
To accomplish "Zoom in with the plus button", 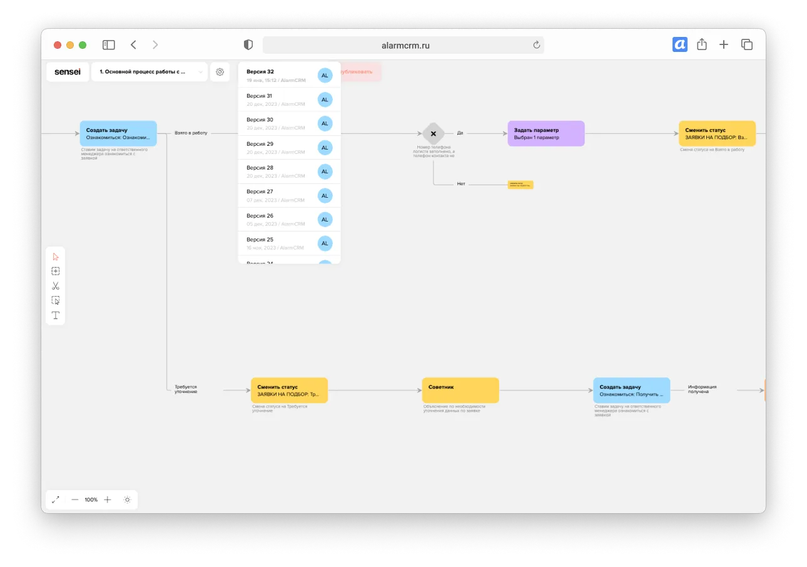I will pyautogui.click(x=108, y=499).
